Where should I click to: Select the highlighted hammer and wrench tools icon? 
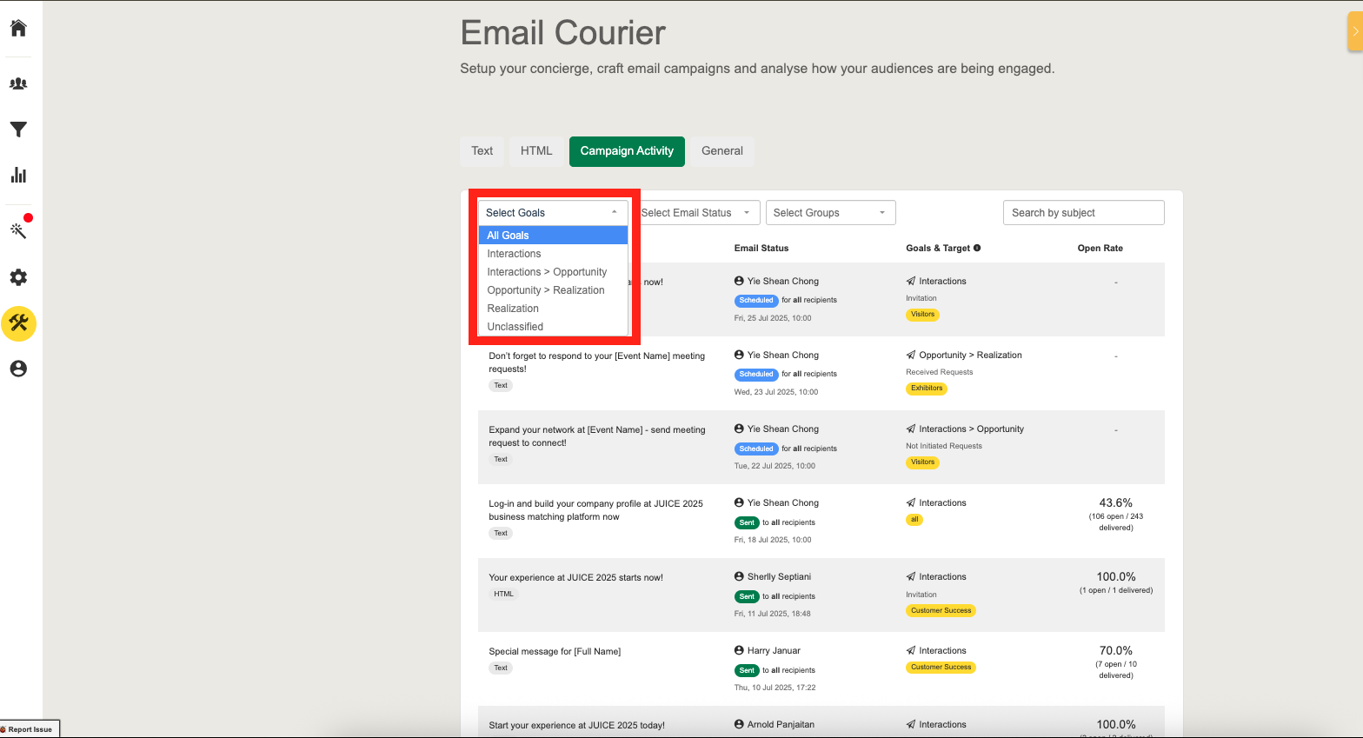[x=18, y=323]
